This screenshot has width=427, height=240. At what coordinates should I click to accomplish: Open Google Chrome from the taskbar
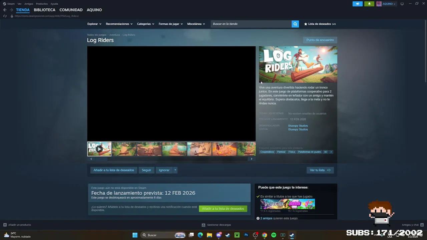tap(265, 235)
